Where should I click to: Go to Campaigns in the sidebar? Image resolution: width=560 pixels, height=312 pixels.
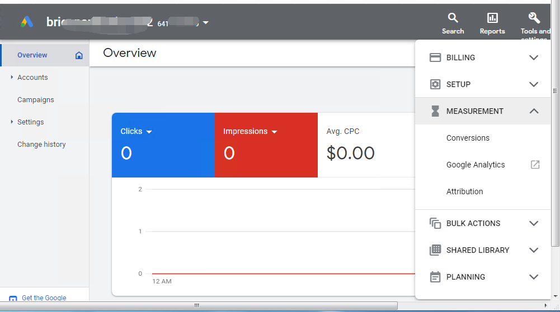click(36, 100)
